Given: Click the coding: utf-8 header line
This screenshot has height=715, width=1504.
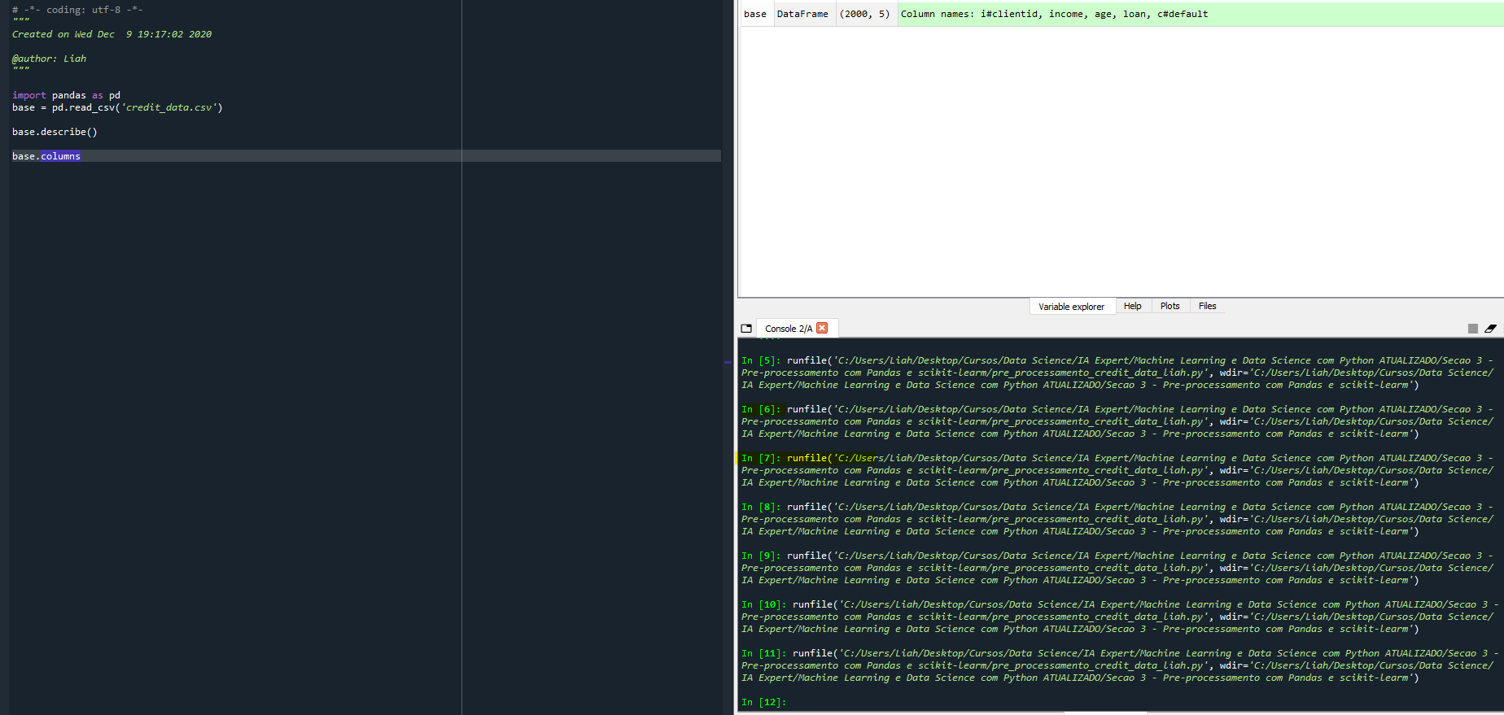Looking at the screenshot, I should point(77,10).
